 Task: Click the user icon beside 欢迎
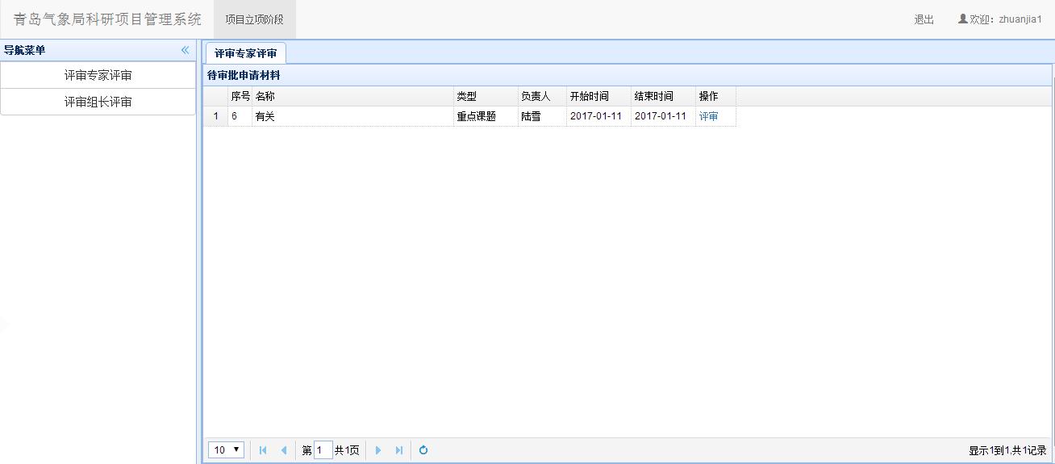pos(962,19)
